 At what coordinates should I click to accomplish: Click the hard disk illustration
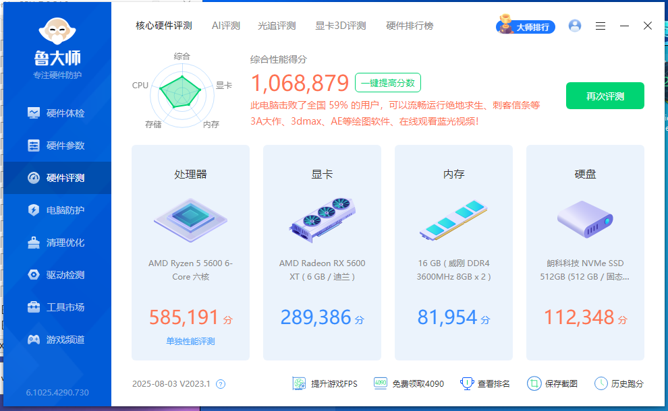click(x=585, y=220)
